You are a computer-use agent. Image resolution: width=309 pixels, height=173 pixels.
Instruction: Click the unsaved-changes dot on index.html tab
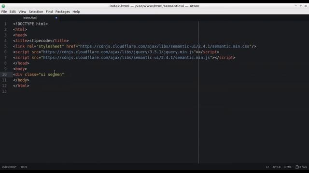(56, 18)
